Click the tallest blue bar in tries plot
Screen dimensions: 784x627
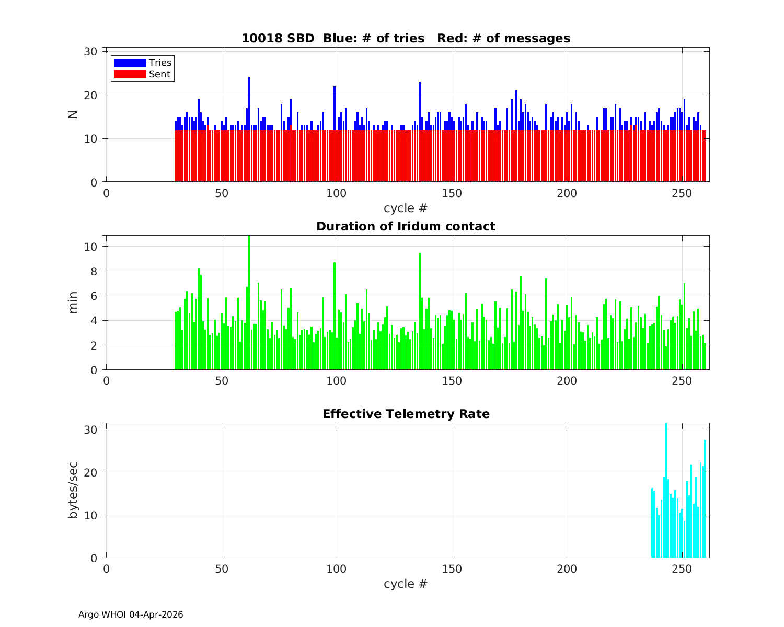coord(249,104)
